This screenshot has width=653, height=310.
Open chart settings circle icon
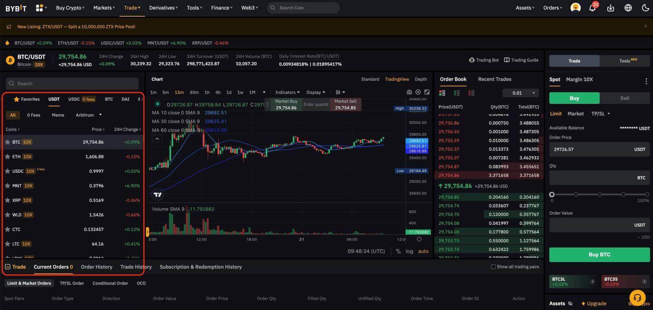[418, 92]
